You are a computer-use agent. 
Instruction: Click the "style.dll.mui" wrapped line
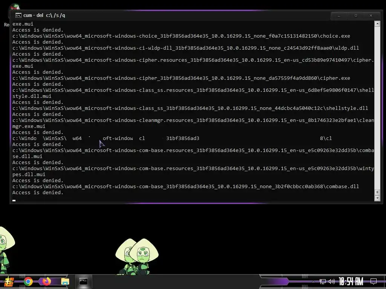[x=32, y=96]
